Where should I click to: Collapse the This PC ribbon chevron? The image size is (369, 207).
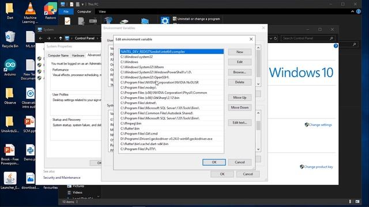352,11
